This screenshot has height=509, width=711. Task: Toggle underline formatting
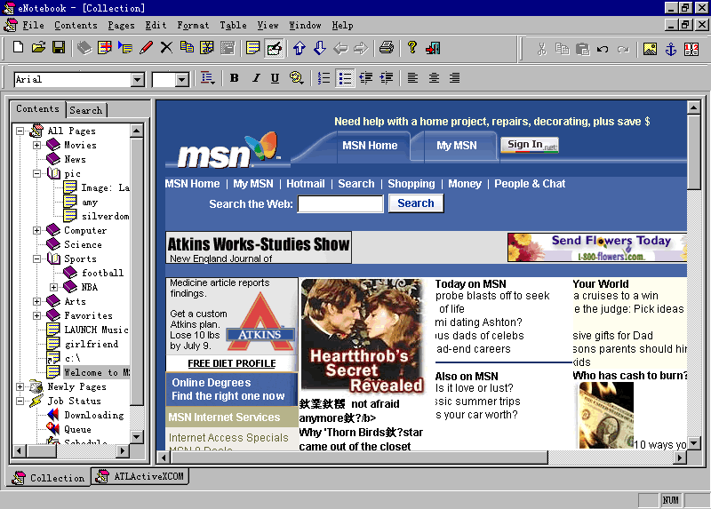pos(275,78)
